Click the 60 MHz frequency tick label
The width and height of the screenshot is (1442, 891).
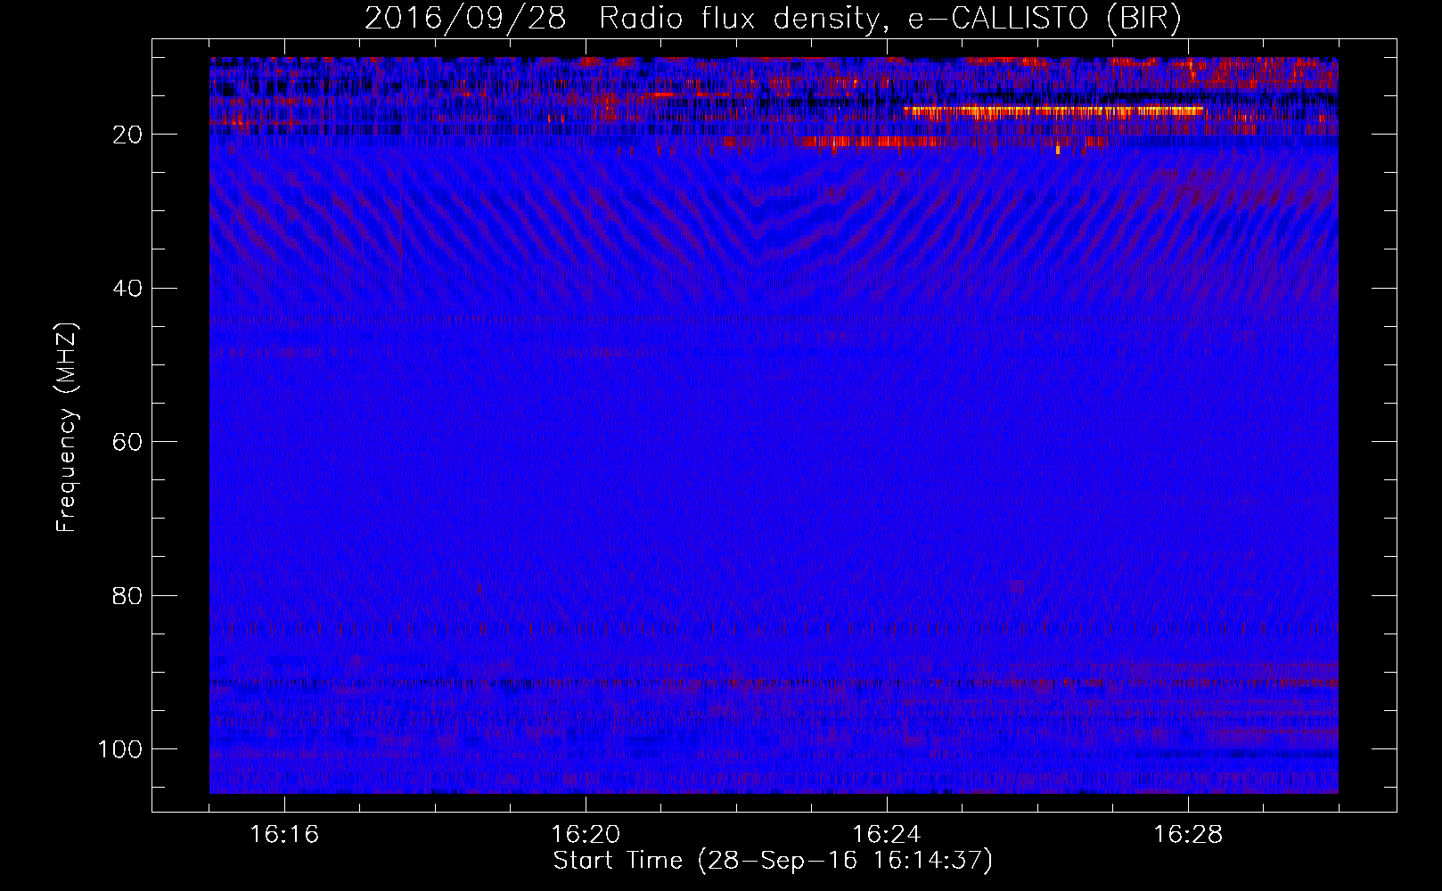pos(127,442)
